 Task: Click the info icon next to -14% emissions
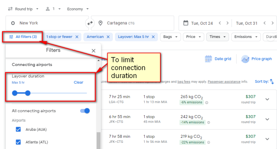coord(209,123)
